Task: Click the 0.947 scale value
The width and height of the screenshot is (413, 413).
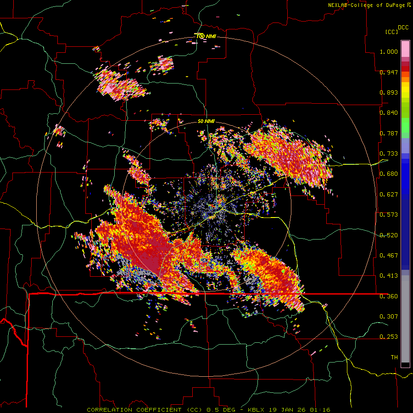Action: 389,72
